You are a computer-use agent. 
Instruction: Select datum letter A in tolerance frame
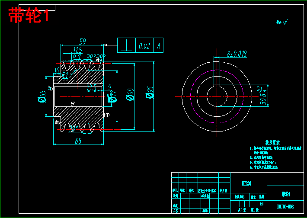tap(159, 46)
